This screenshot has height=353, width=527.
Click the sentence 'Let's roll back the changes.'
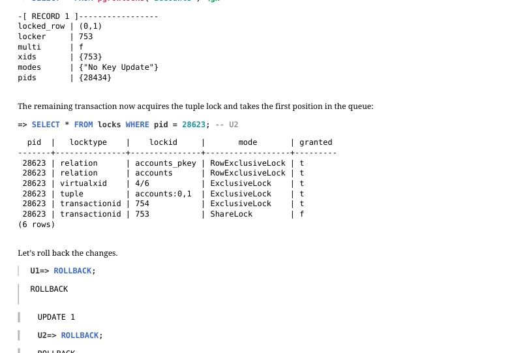click(x=68, y=253)
